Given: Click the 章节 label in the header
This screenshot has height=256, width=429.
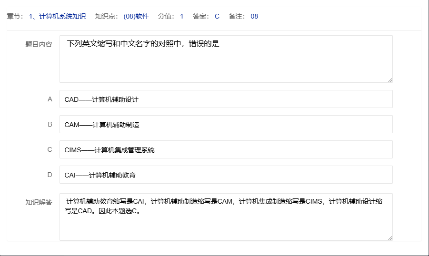Looking at the screenshot, I should click(15, 16).
